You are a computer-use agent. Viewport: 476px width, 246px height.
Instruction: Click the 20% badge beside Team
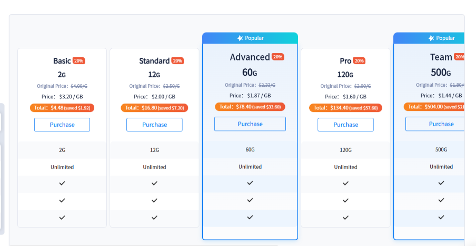pos(459,57)
